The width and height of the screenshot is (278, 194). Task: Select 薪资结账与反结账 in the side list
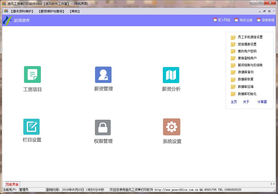(250, 65)
